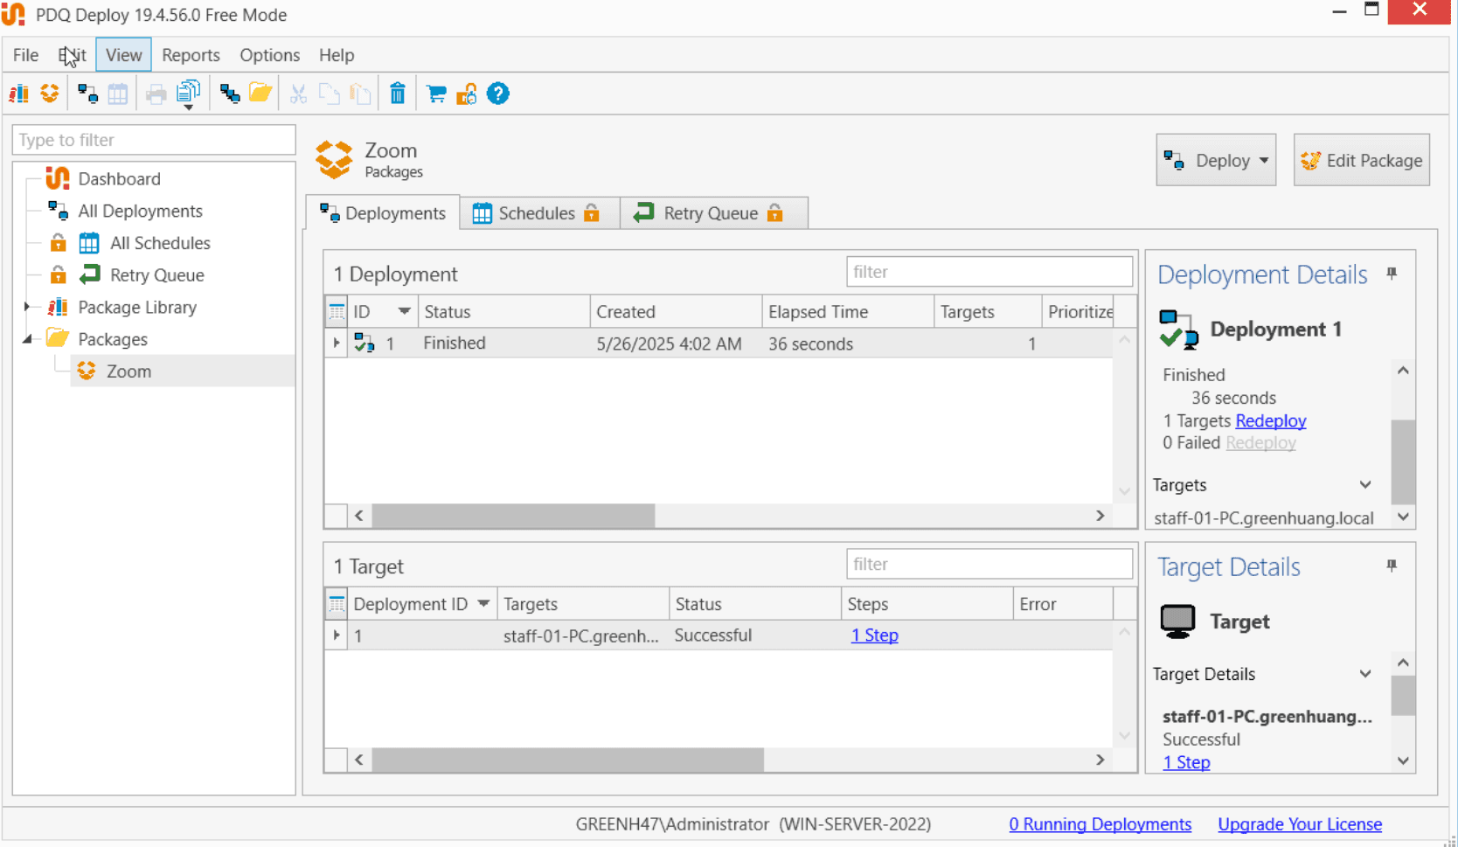Collapse the Targets section chevron
The height and width of the screenshot is (847, 1458).
point(1365,485)
